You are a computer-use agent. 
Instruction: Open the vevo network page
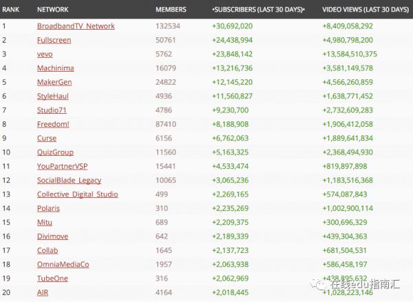tap(45, 54)
